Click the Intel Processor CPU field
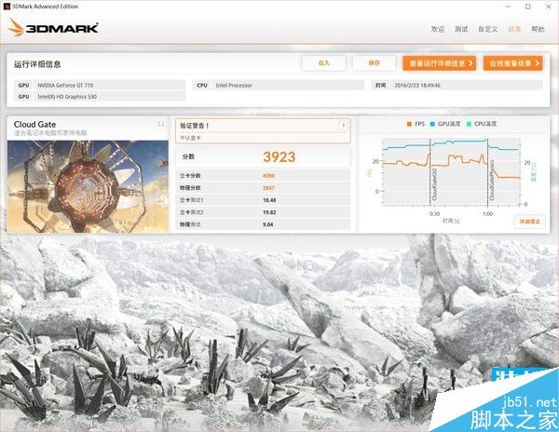The height and width of the screenshot is (432, 559). pyautogui.click(x=279, y=85)
